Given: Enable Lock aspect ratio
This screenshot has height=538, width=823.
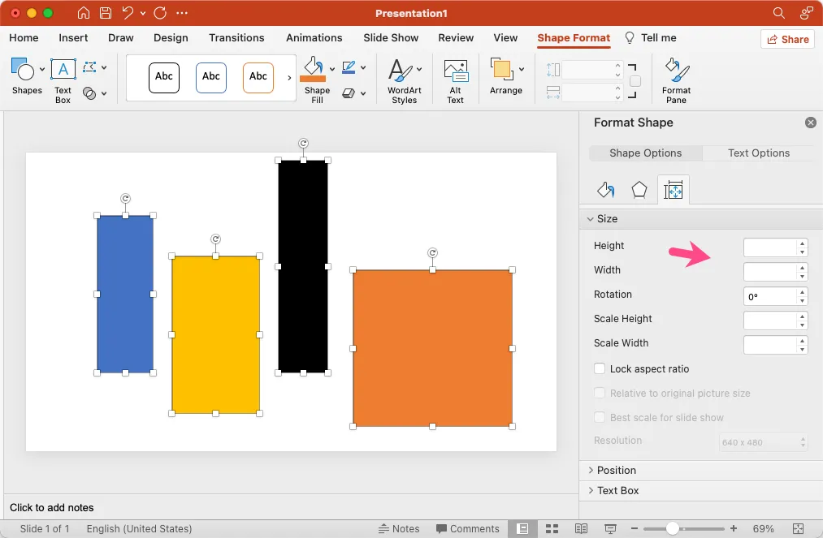Looking at the screenshot, I should 599,369.
